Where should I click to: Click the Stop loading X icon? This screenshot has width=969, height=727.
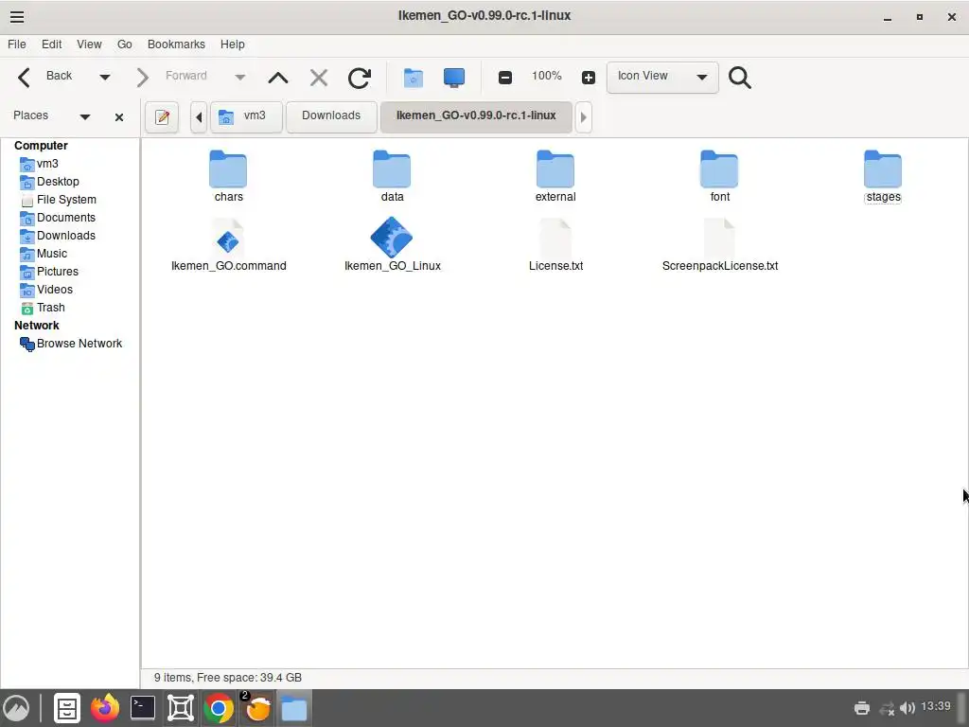pos(319,78)
